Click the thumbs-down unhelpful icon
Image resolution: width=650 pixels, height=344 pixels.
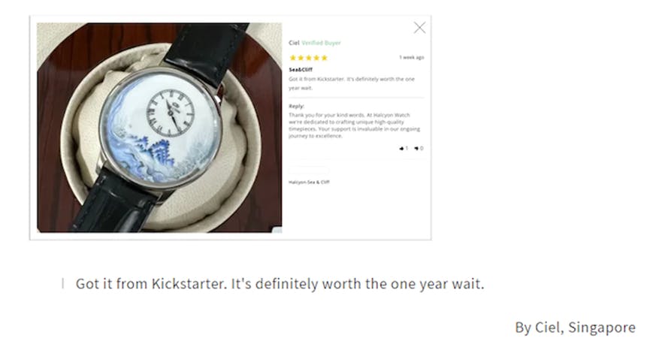(416, 149)
